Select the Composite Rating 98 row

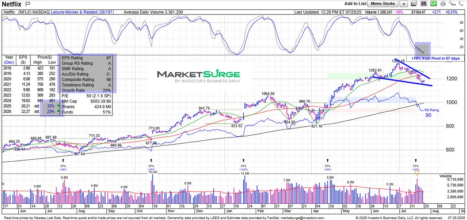(86, 79)
